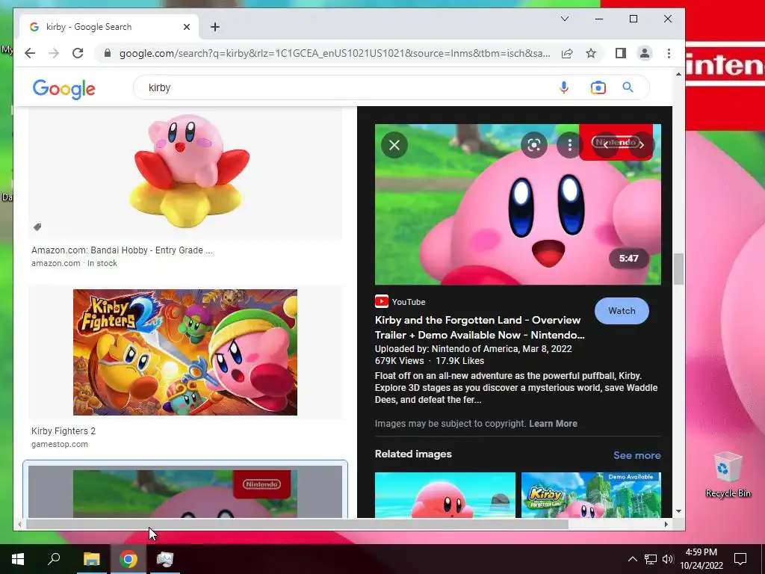The width and height of the screenshot is (765, 574).
Task: Open the red Kirby beach related image
Action: tap(445, 495)
